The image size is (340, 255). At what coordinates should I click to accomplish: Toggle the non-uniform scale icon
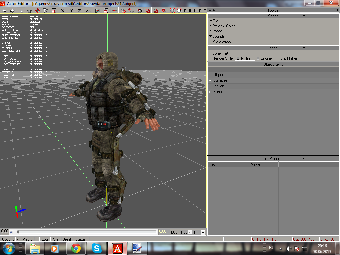[x=106, y=11]
